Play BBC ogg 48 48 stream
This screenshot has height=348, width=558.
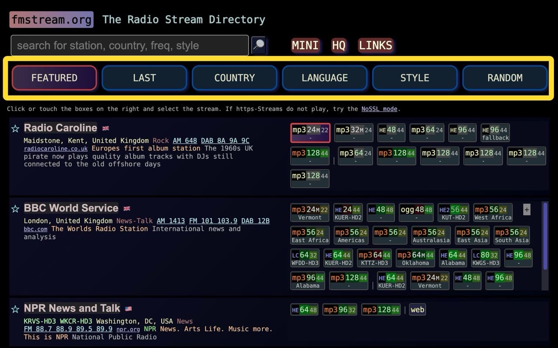[x=416, y=213]
